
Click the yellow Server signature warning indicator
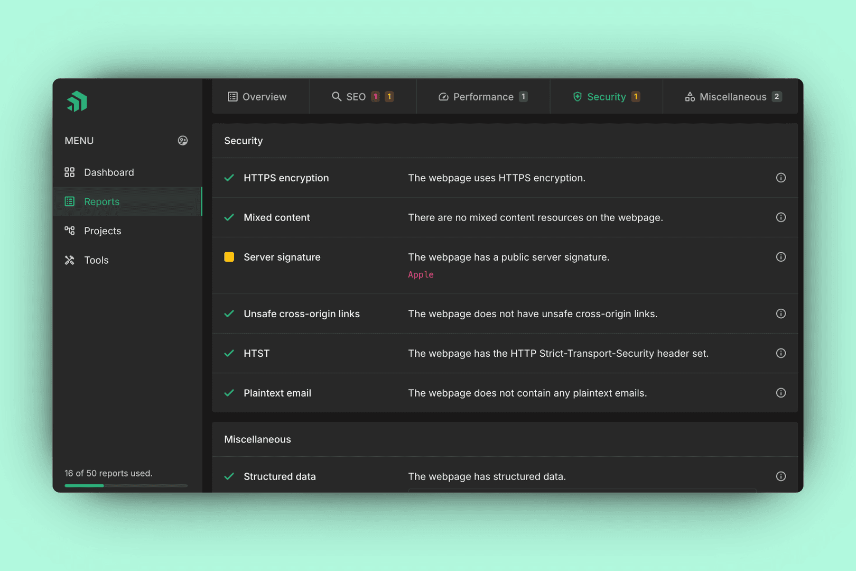pos(229,257)
